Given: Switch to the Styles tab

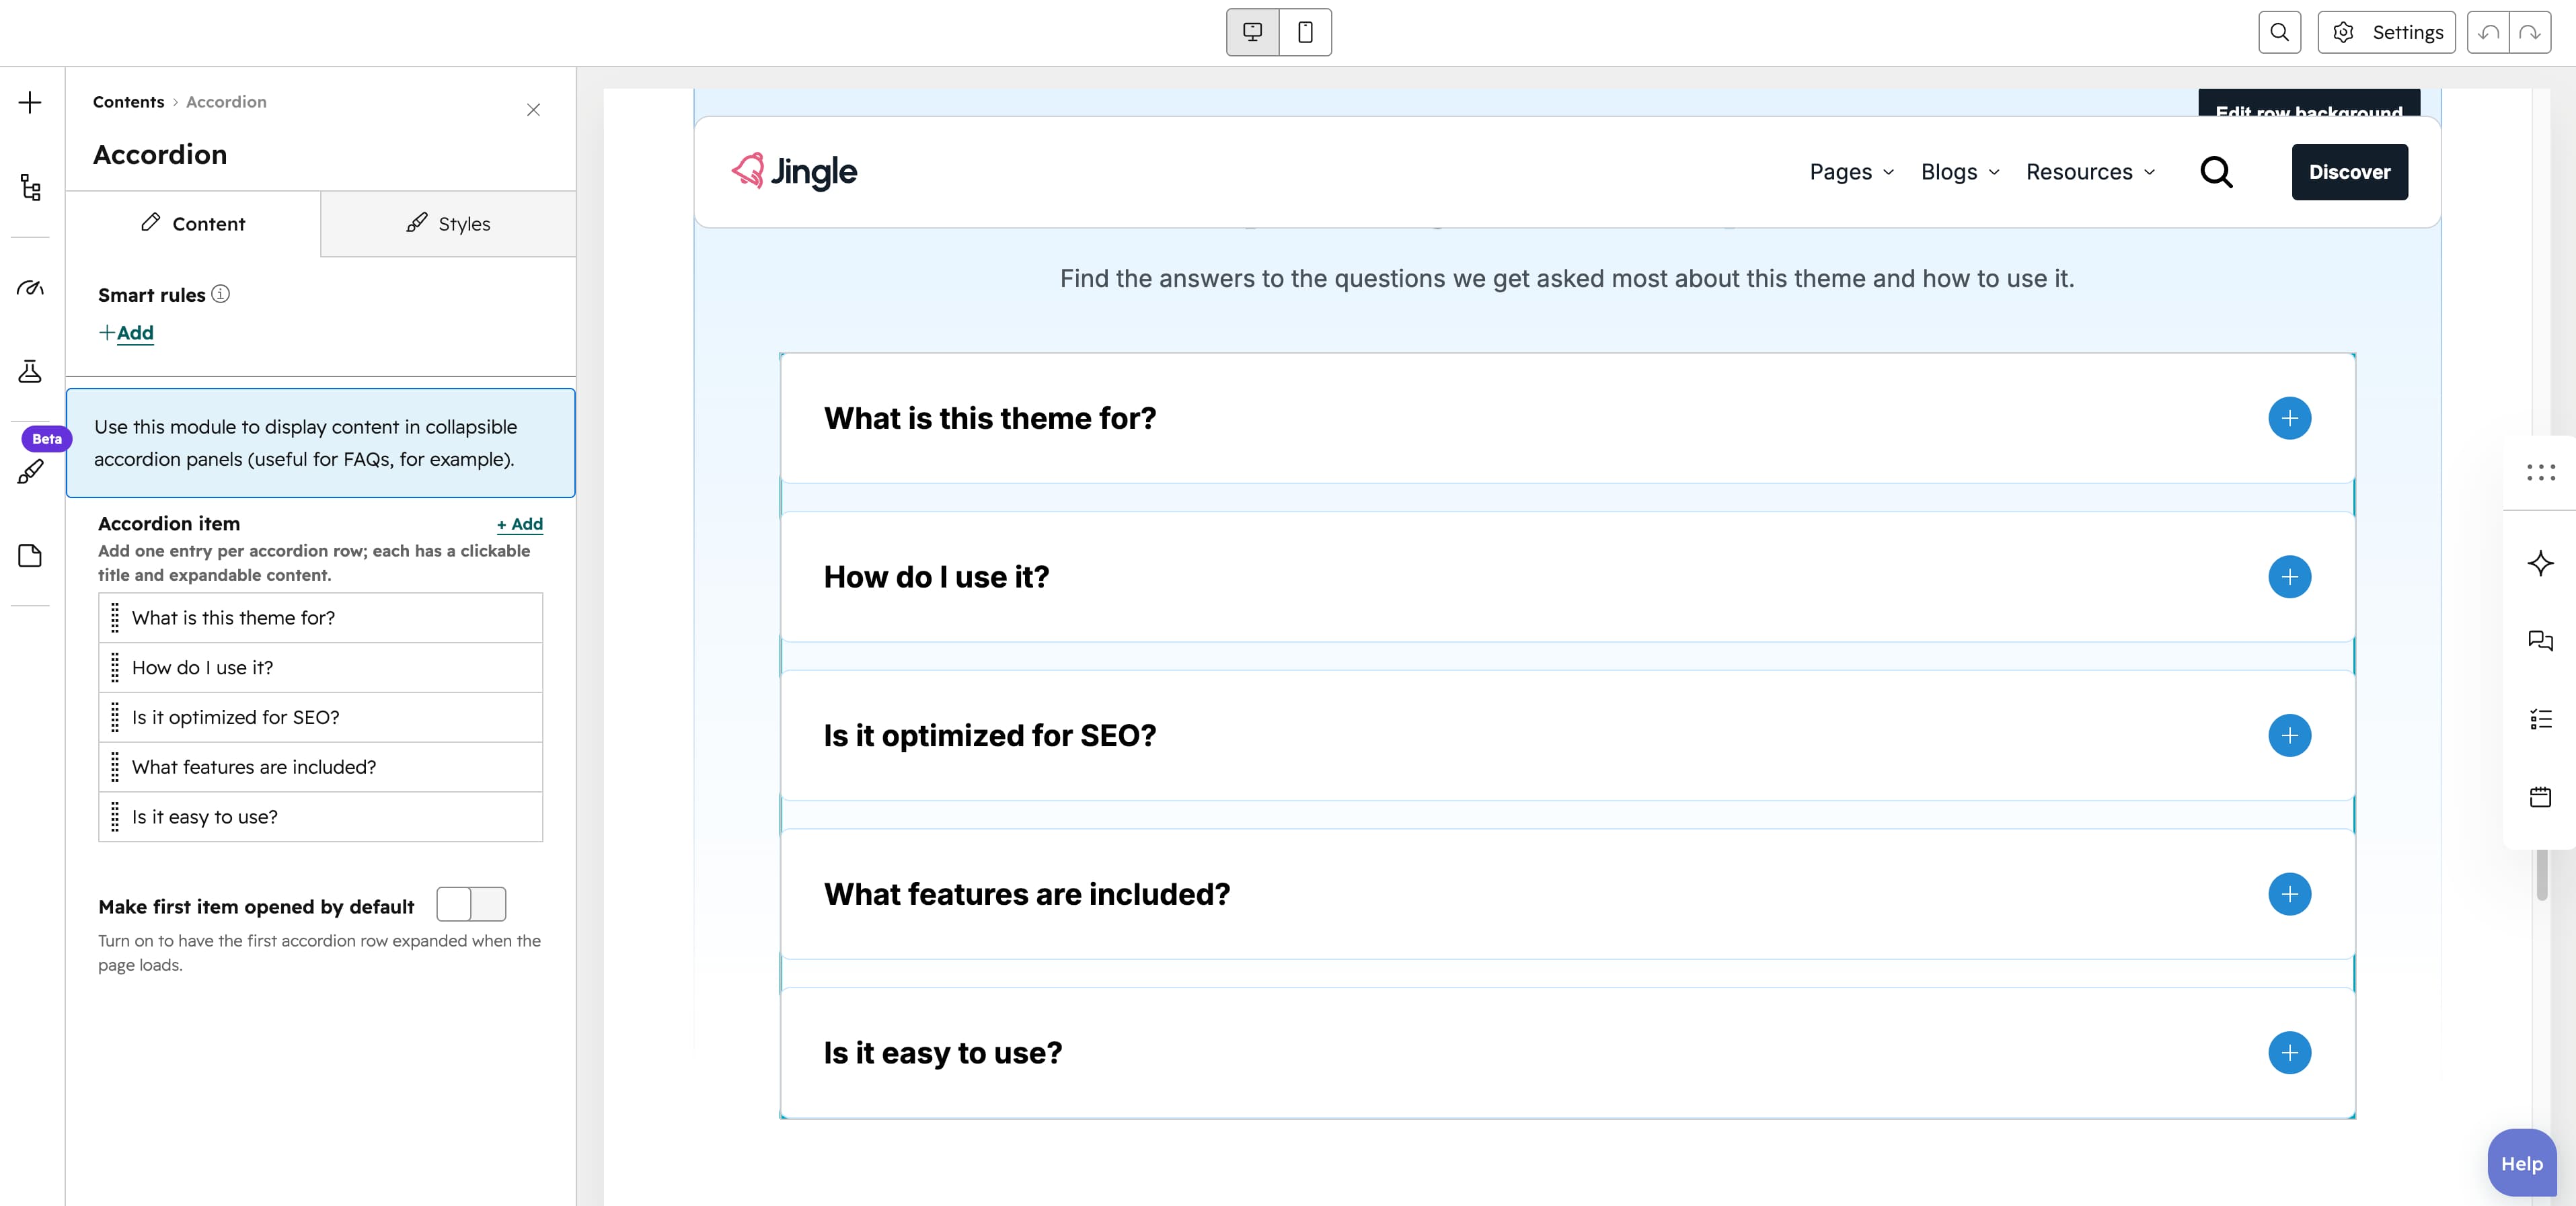Looking at the screenshot, I should coord(448,224).
